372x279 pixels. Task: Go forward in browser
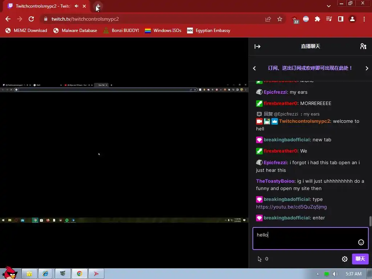click(x=20, y=19)
